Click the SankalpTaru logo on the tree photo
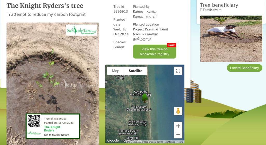The height and width of the screenshot is (145, 266). click(82, 30)
